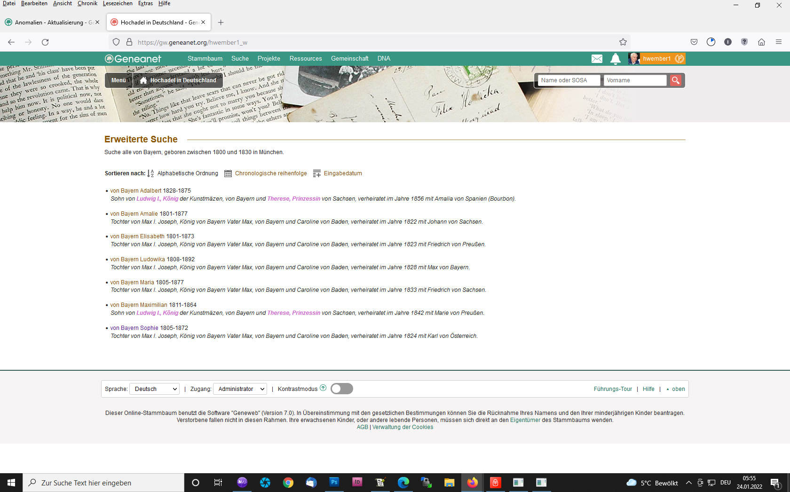Open Photoshop from the taskbar
790x492 pixels.
[334, 482]
